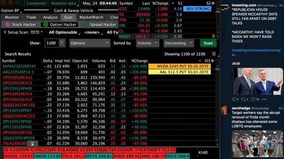
Task: Click the AMZN 115.84 ticker tile
Action: pos(47,156)
